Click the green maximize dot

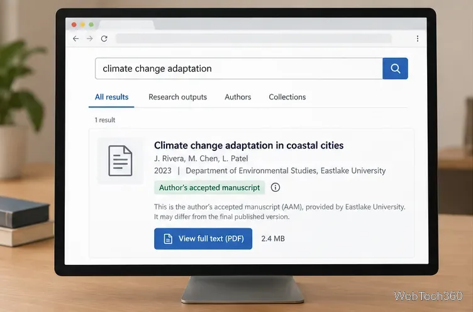click(x=91, y=25)
